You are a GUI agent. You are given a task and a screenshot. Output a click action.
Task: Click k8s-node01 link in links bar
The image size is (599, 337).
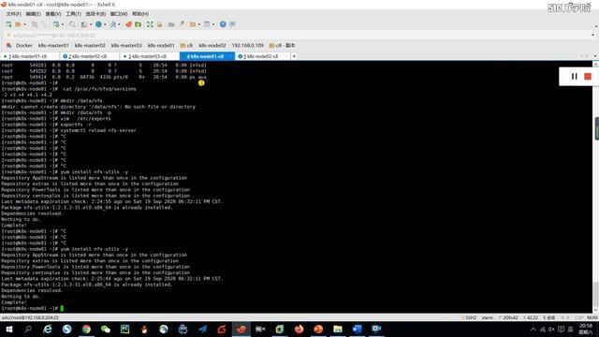(x=161, y=45)
